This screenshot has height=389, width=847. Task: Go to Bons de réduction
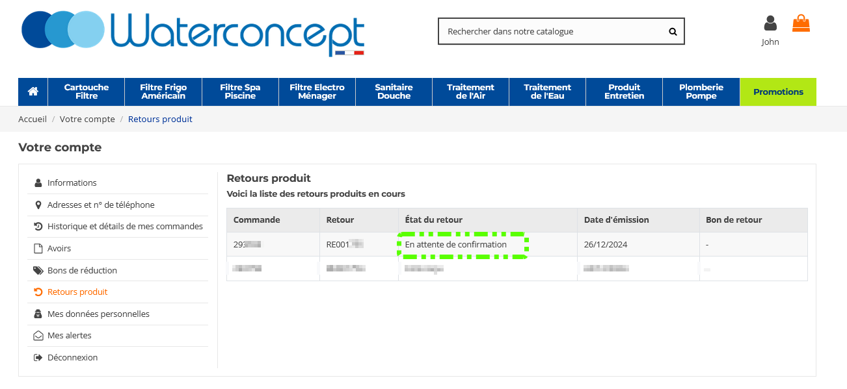pyautogui.click(x=82, y=271)
